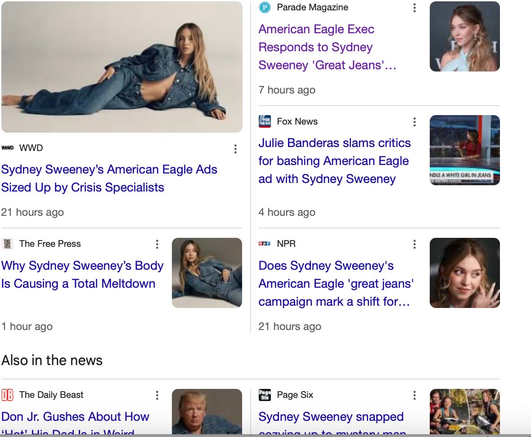Click the large WWD article image
The image size is (531, 437).
[x=122, y=67]
